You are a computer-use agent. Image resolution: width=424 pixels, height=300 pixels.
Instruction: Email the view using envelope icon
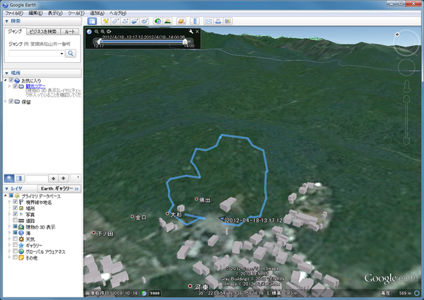coord(208,21)
